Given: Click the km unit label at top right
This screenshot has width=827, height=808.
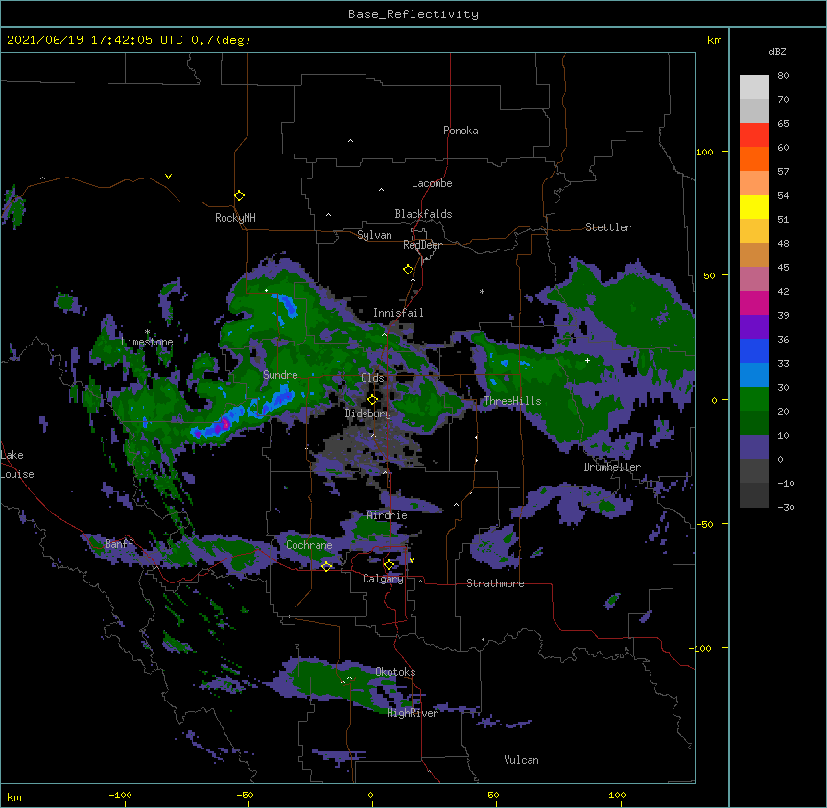Looking at the screenshot, I should pos(714,40).
